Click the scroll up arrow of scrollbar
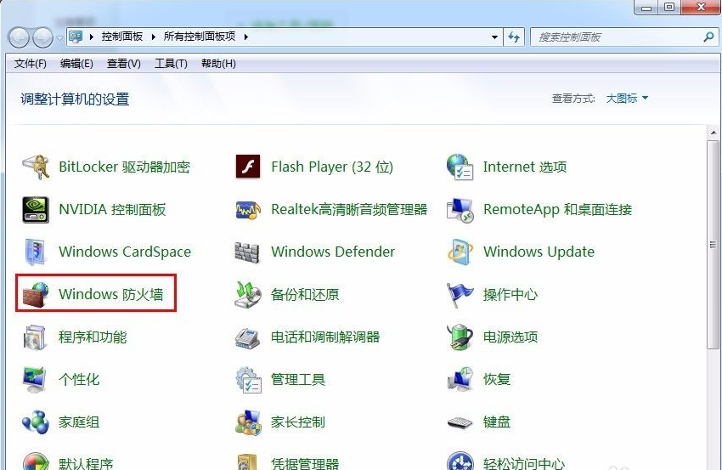Viewport: 722px width, 470px height. [714, 133]
